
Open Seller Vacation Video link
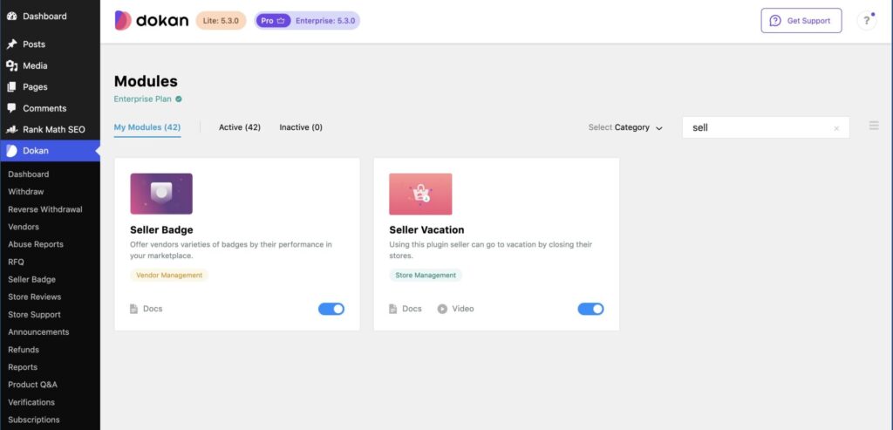click(x=455, y=309)
